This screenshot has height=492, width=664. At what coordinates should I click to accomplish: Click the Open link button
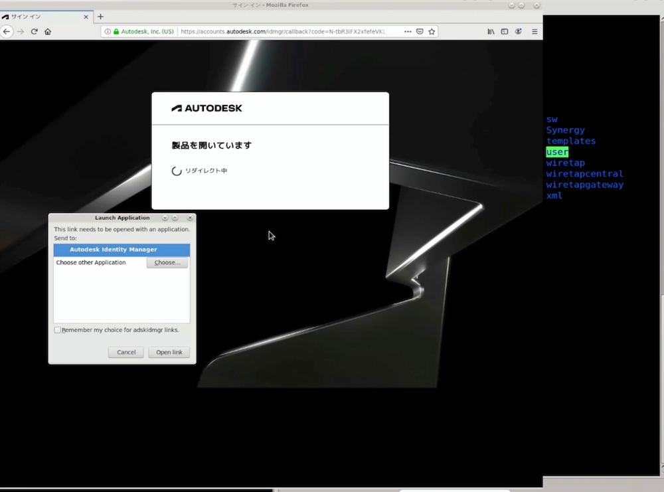(169, 353)
